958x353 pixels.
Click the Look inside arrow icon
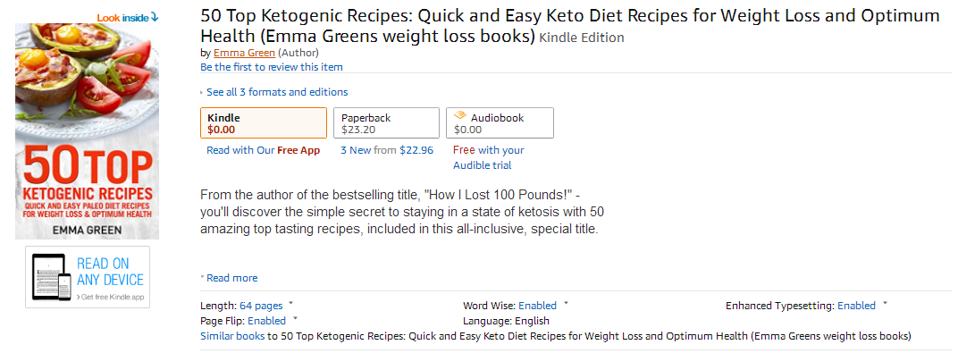click(x=155, y=17)
